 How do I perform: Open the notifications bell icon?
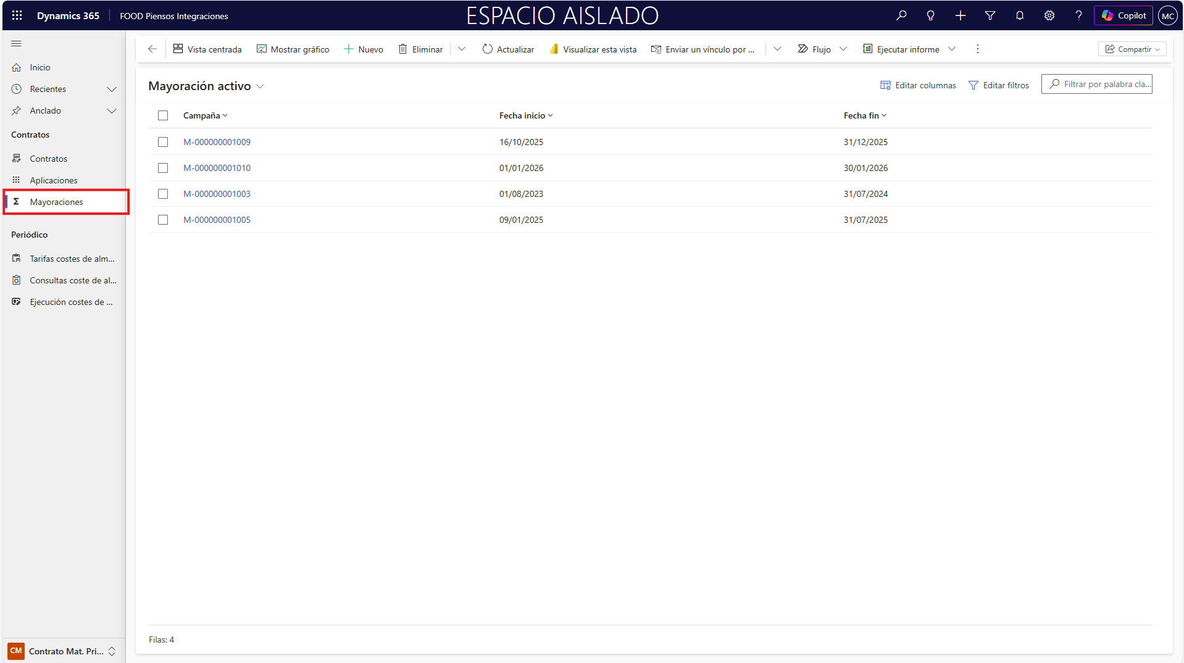1019,15
